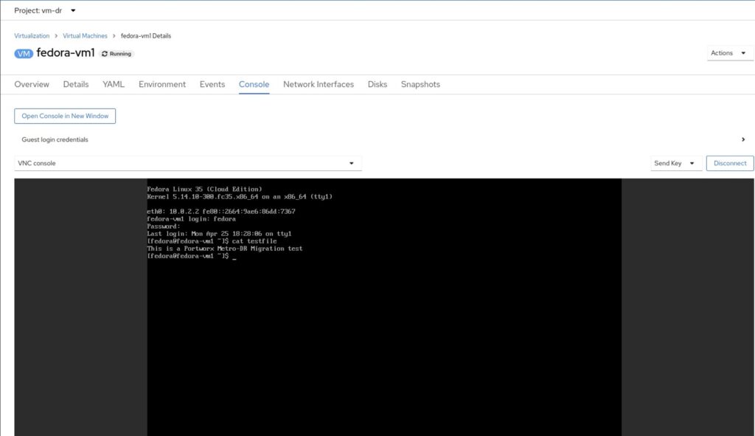View the Events tab
The height and width of the screenshot is (436, 755).
[x=212, y=84]
